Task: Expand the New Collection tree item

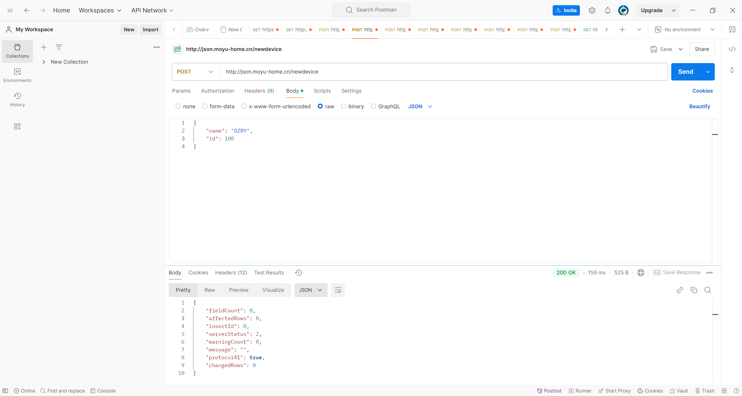Action: coord(44,62)
